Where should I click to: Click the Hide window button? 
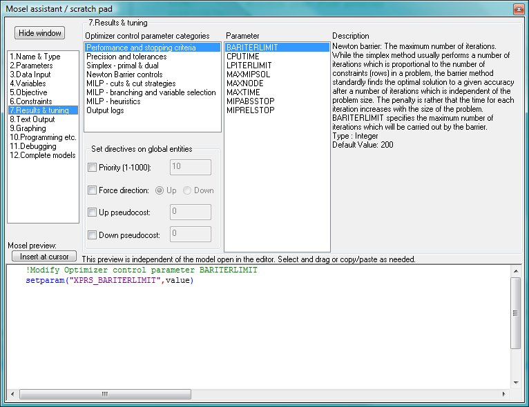(40, 33)
